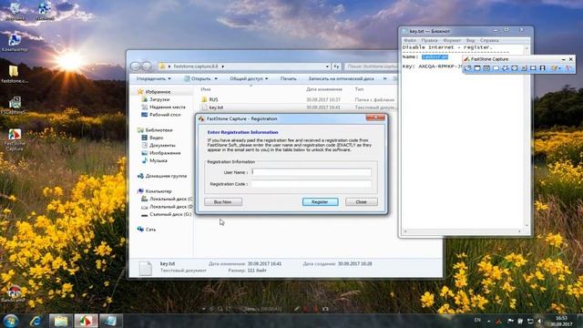Launch Internet Explorer from taskbar
The height and width of the screenshot is (328, 583).
(36, 321)
